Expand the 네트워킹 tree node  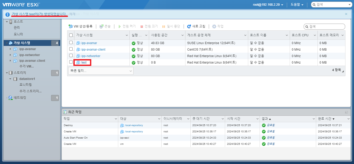pyautogui.click(x=7, y=98)
